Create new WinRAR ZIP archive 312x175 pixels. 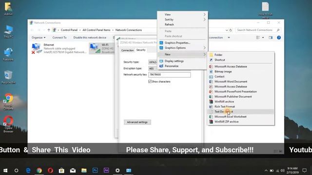[241, 122]
